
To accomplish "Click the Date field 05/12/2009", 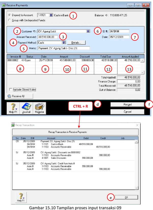I will [119, 37].
